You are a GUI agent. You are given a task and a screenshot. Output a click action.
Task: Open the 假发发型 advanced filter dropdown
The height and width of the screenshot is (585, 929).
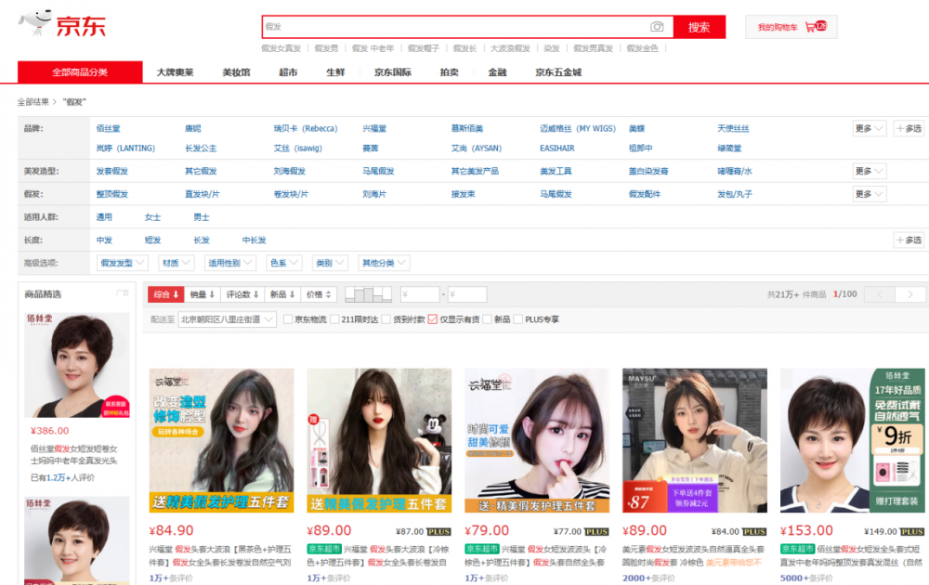click(x=122, y=263)
